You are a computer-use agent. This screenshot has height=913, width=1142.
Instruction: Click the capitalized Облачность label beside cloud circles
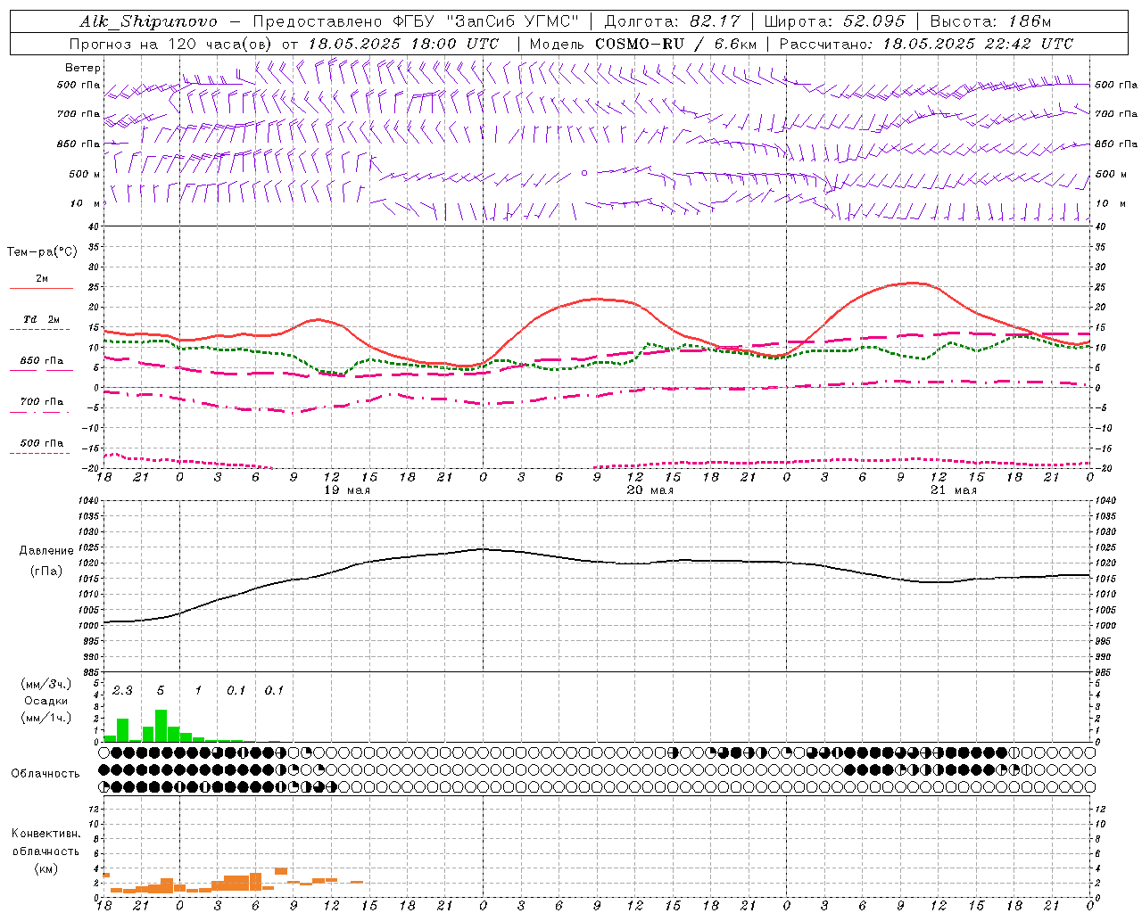[x=46, y=773]
